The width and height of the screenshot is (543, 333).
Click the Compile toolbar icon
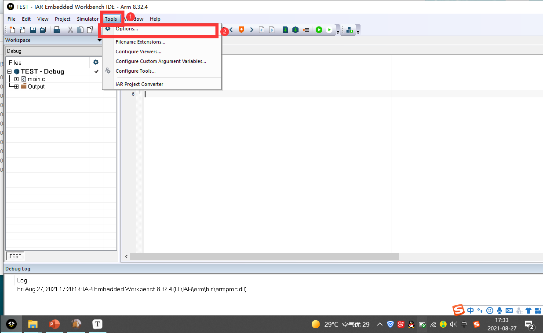pos(285,30)
